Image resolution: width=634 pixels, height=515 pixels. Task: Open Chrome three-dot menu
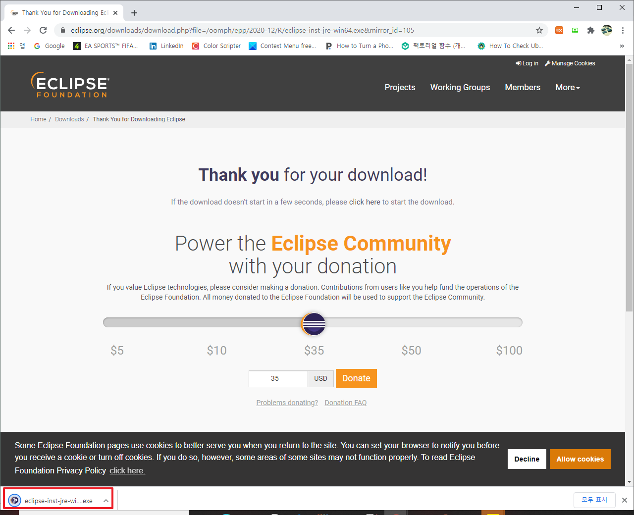click(623, 30)
